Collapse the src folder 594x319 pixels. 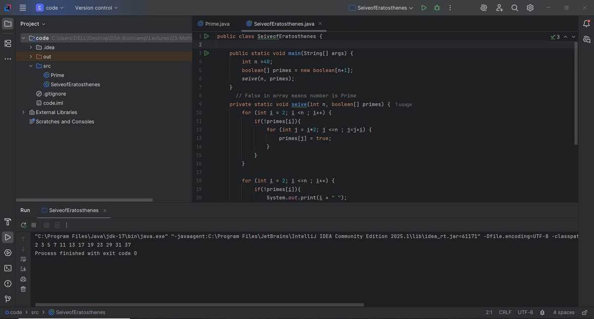pyautogui.click(x=31, y=66)
